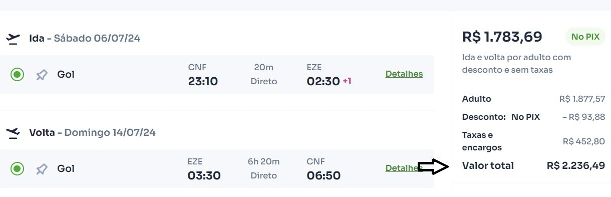Click the R$ 1.783,69 price heading
Viewport: 611px width, 197px height.
pos(502,37)
